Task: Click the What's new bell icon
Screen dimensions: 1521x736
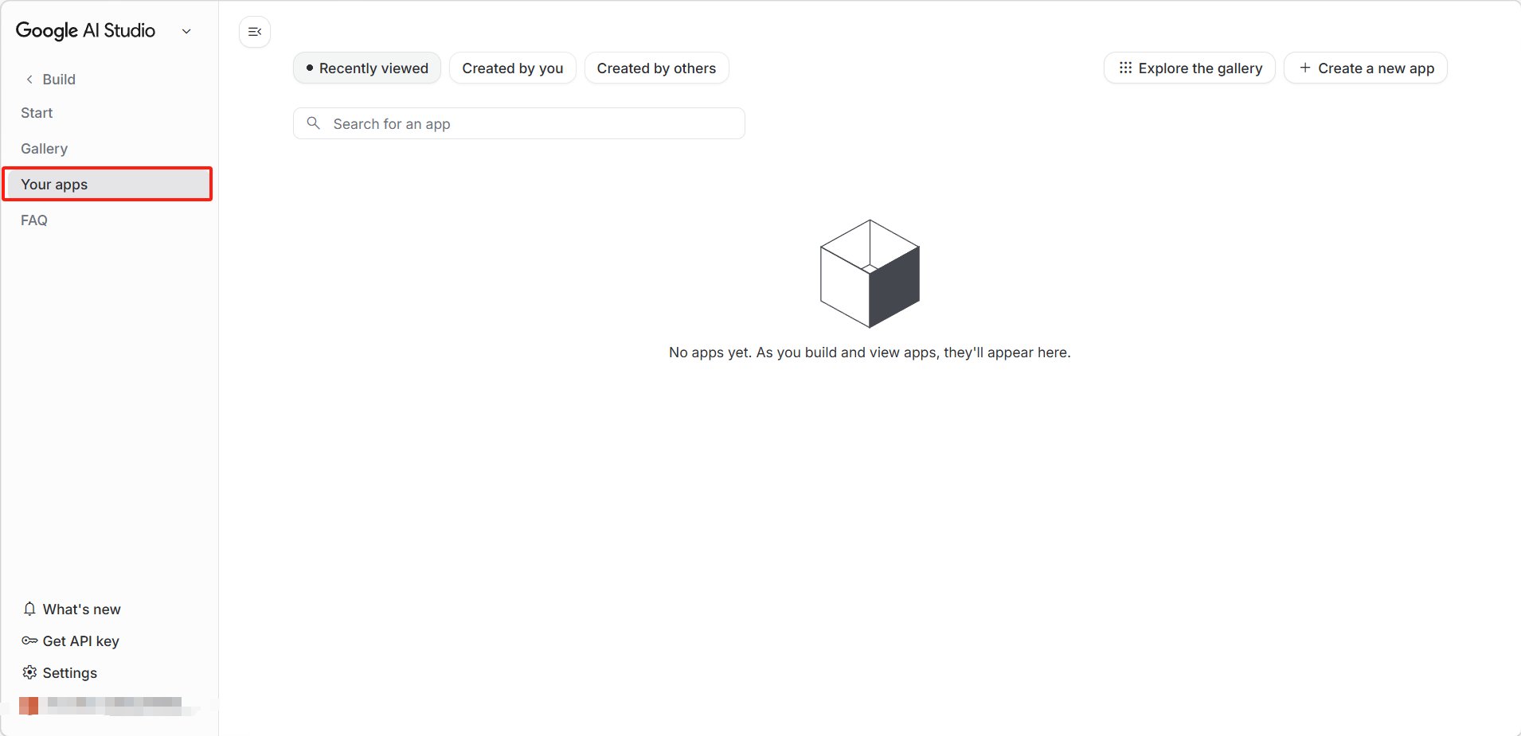Action: (x=29, y=609)
